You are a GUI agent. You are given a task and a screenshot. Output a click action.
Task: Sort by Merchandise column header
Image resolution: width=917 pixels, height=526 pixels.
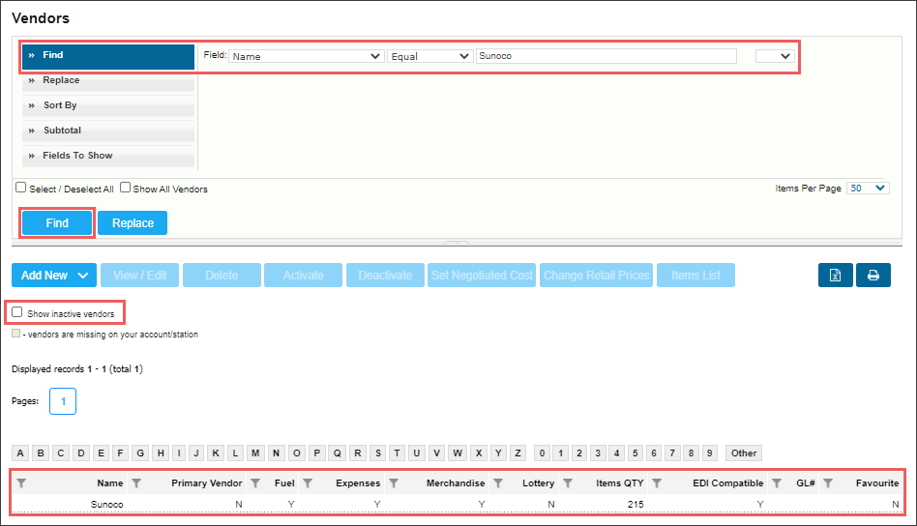pos(456,483)
